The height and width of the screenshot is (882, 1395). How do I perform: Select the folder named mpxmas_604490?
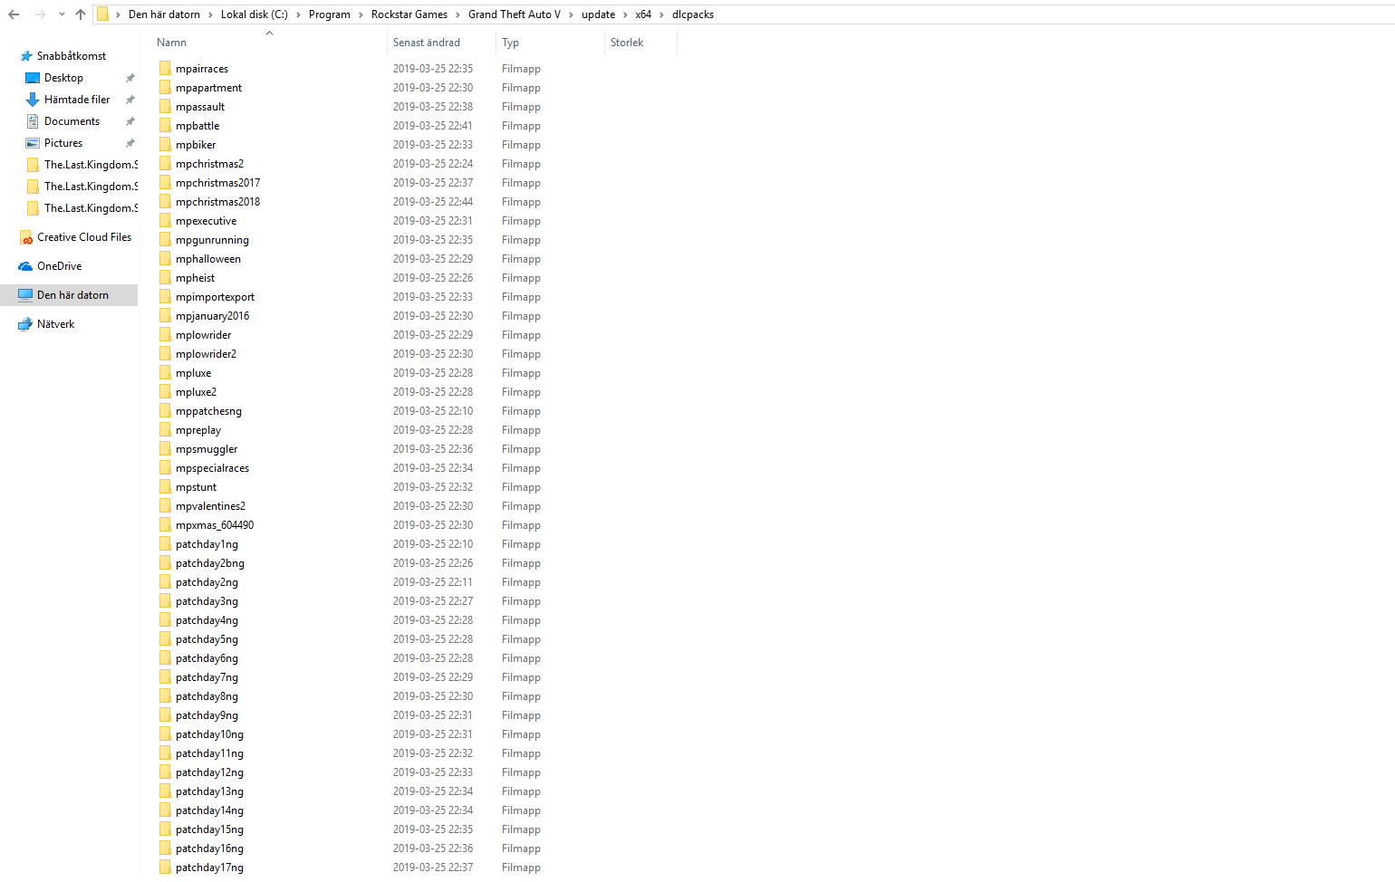click(215, 525)
